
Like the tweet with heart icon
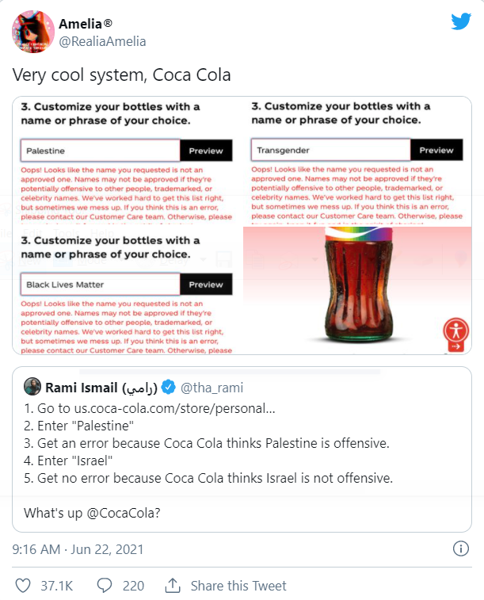(22, 586)
